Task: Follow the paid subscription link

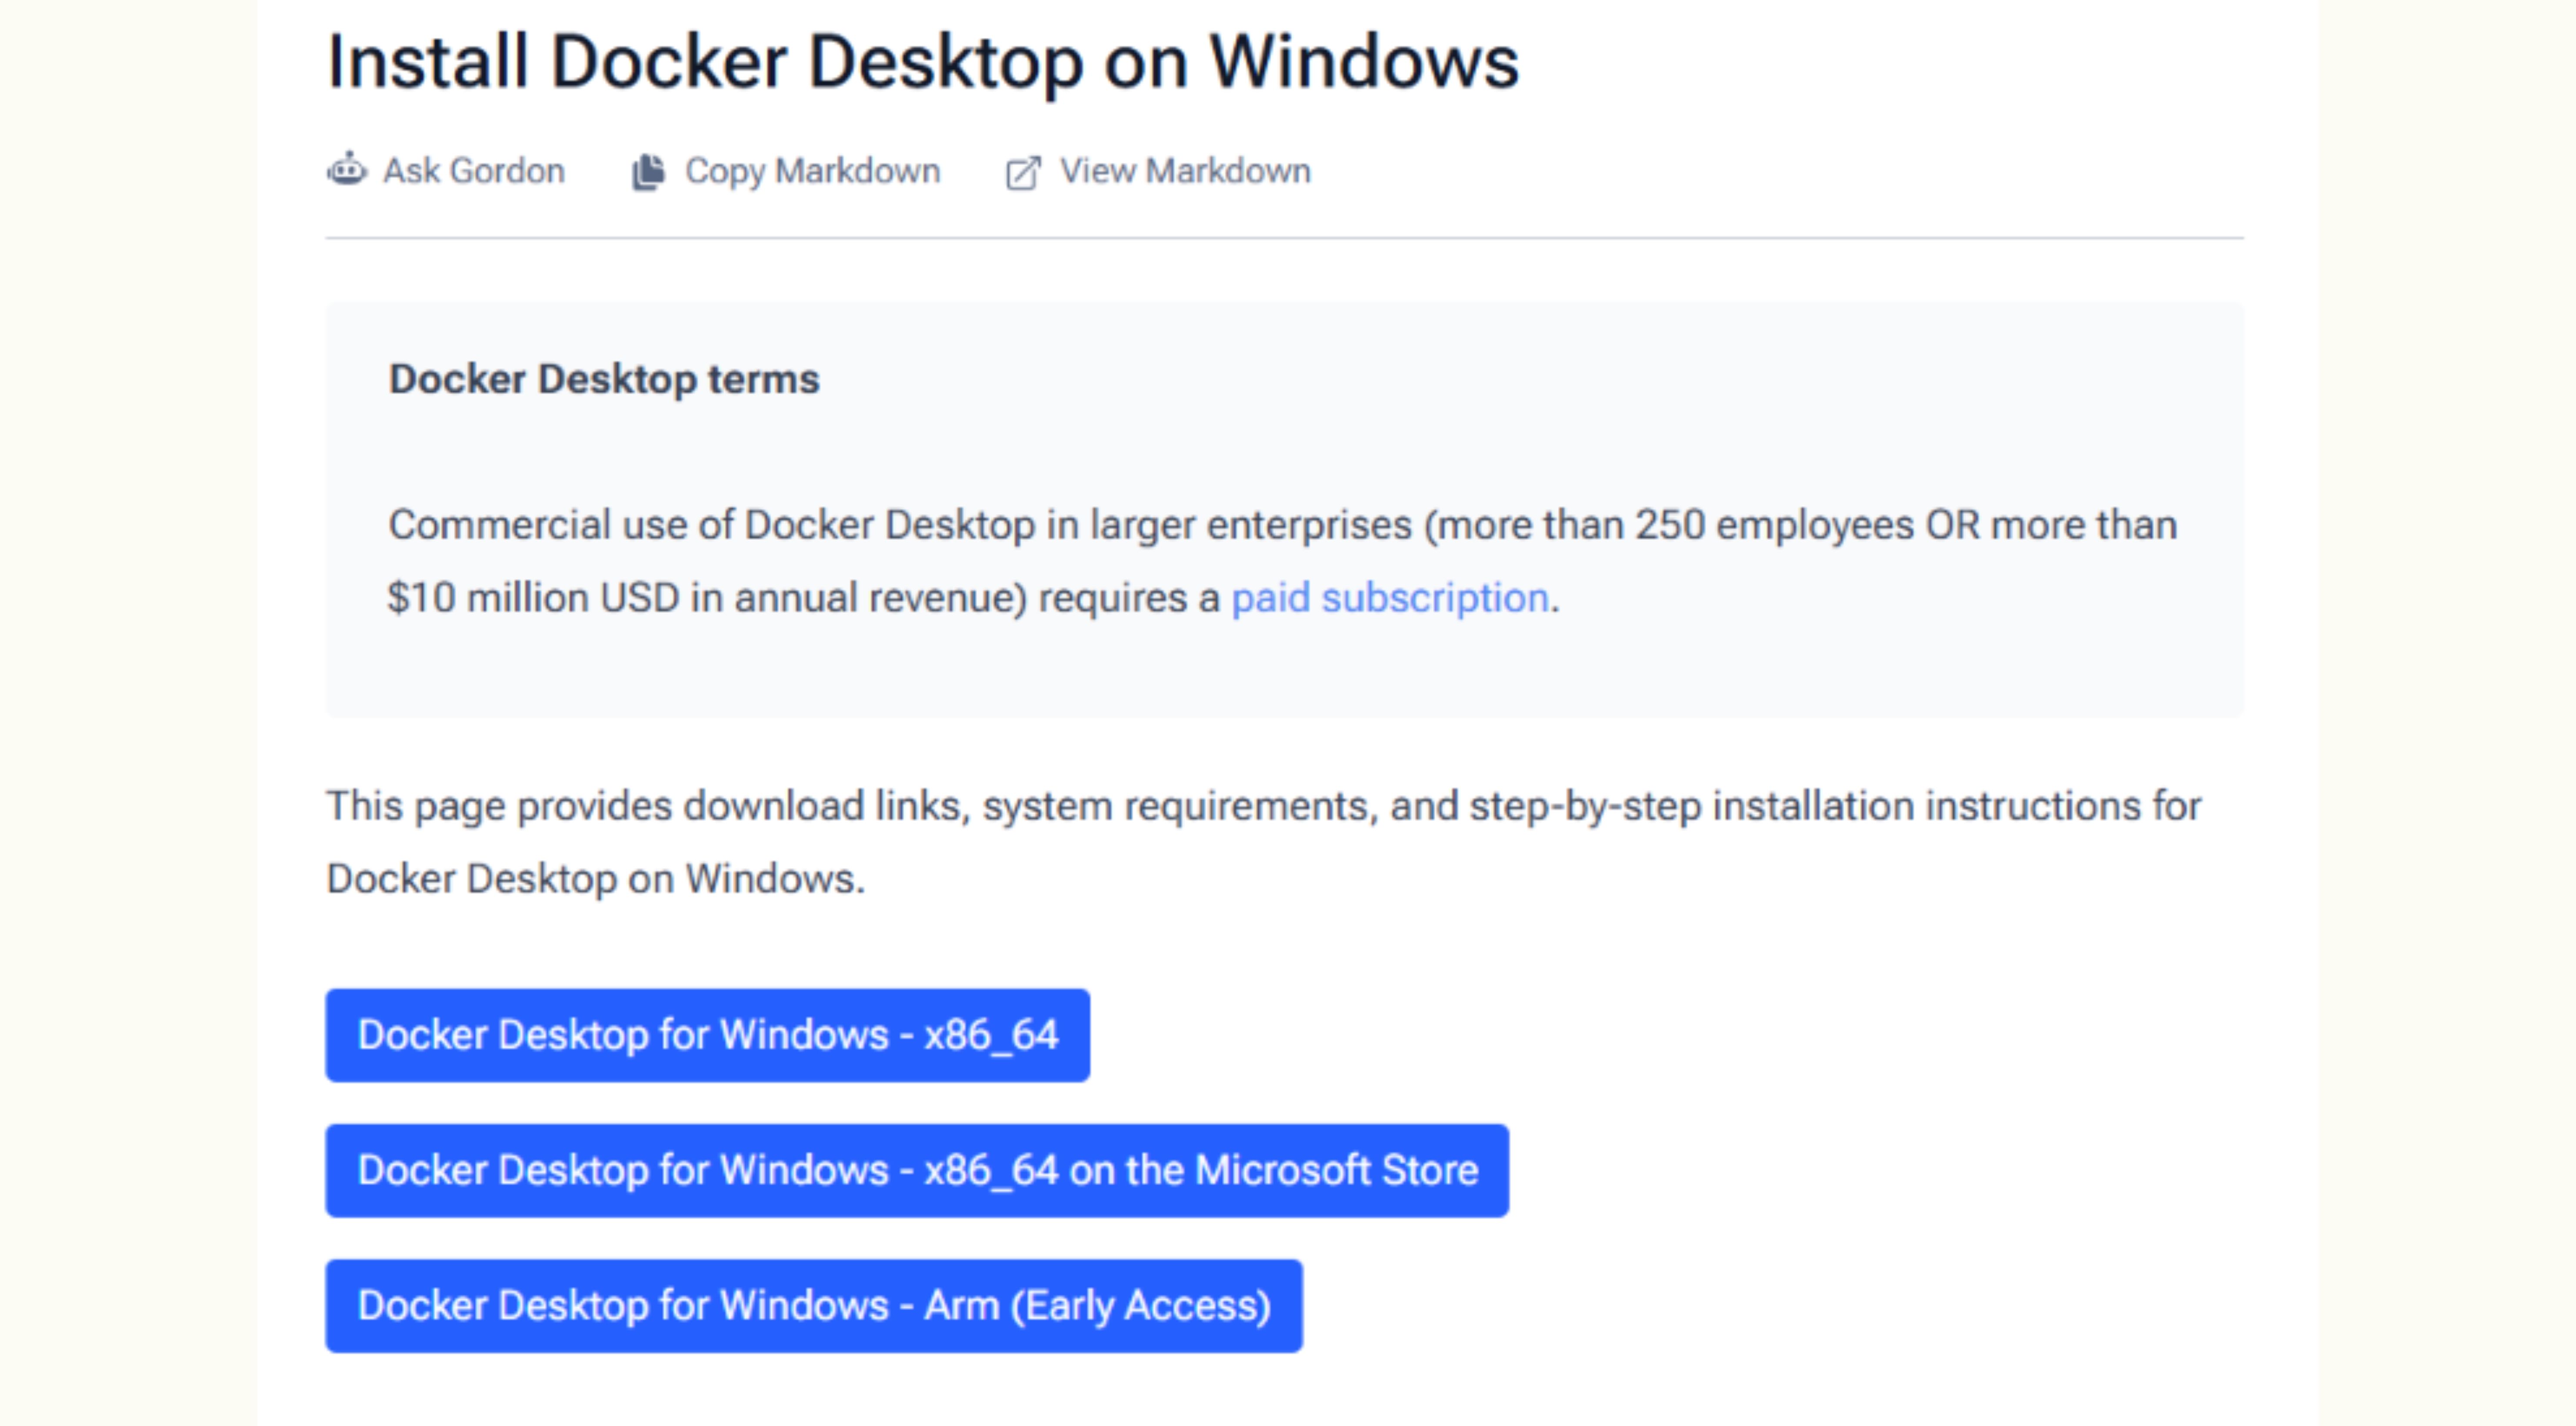Action: click(x=1389, y=598)
